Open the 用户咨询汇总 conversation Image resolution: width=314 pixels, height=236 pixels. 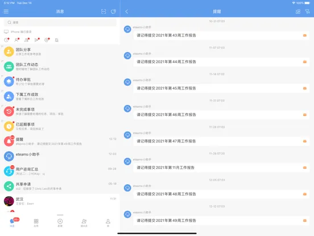tap(60, 171)
